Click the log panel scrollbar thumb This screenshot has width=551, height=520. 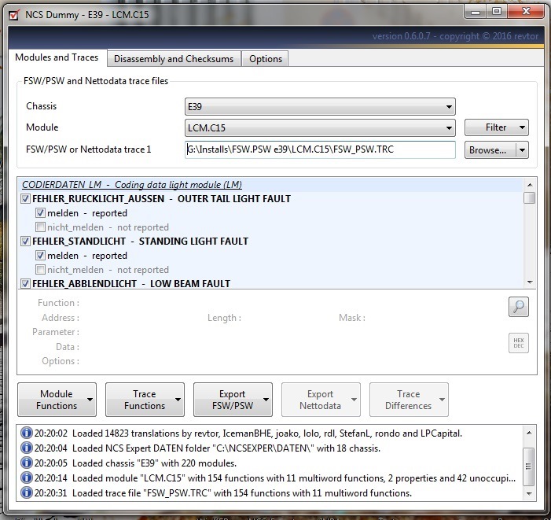[x=528, y=467]
